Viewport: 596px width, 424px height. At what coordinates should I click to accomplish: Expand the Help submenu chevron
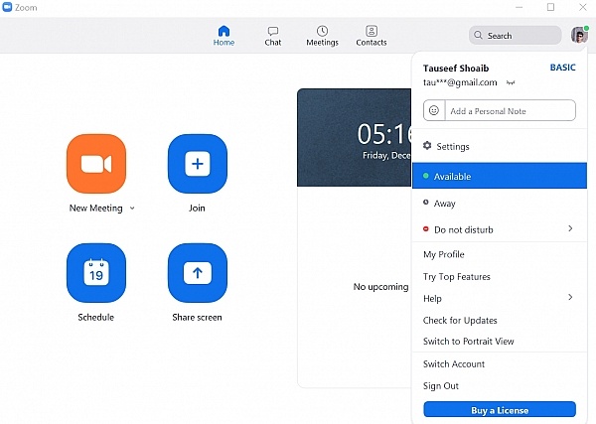click(570, 297)
